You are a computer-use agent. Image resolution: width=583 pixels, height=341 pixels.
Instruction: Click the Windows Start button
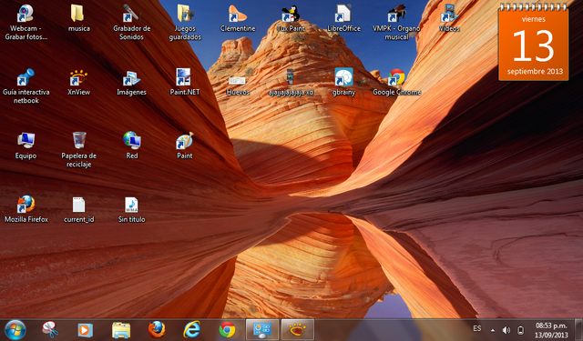pos(15,329)
